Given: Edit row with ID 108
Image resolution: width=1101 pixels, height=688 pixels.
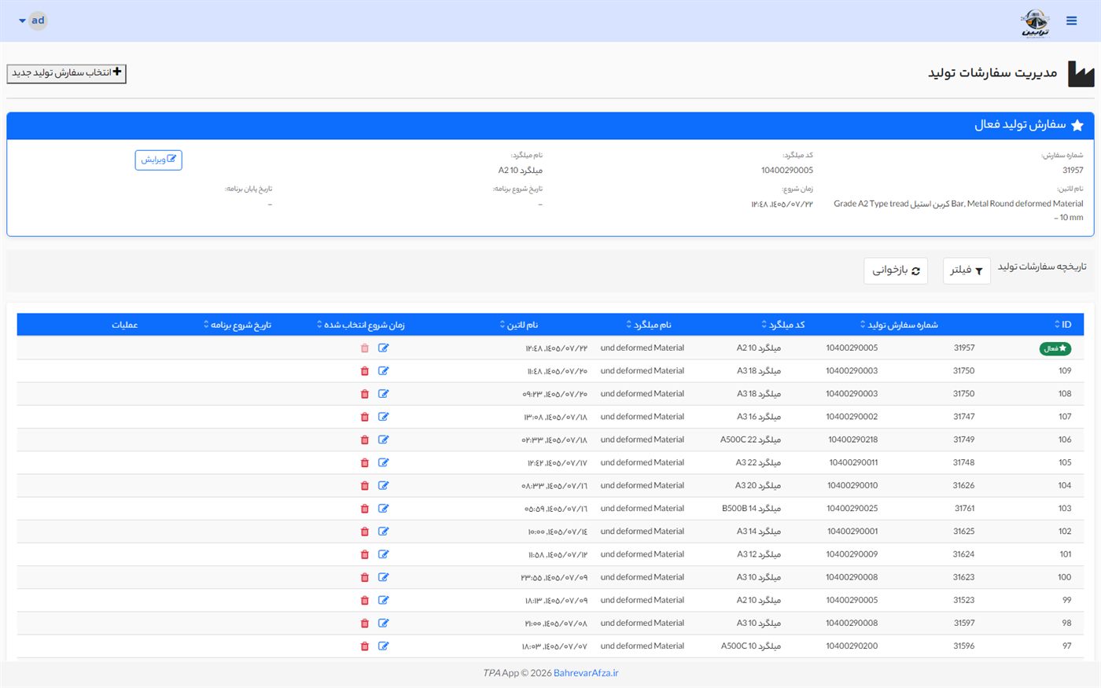Looking at the screenshot, I should tap(384, 393).
